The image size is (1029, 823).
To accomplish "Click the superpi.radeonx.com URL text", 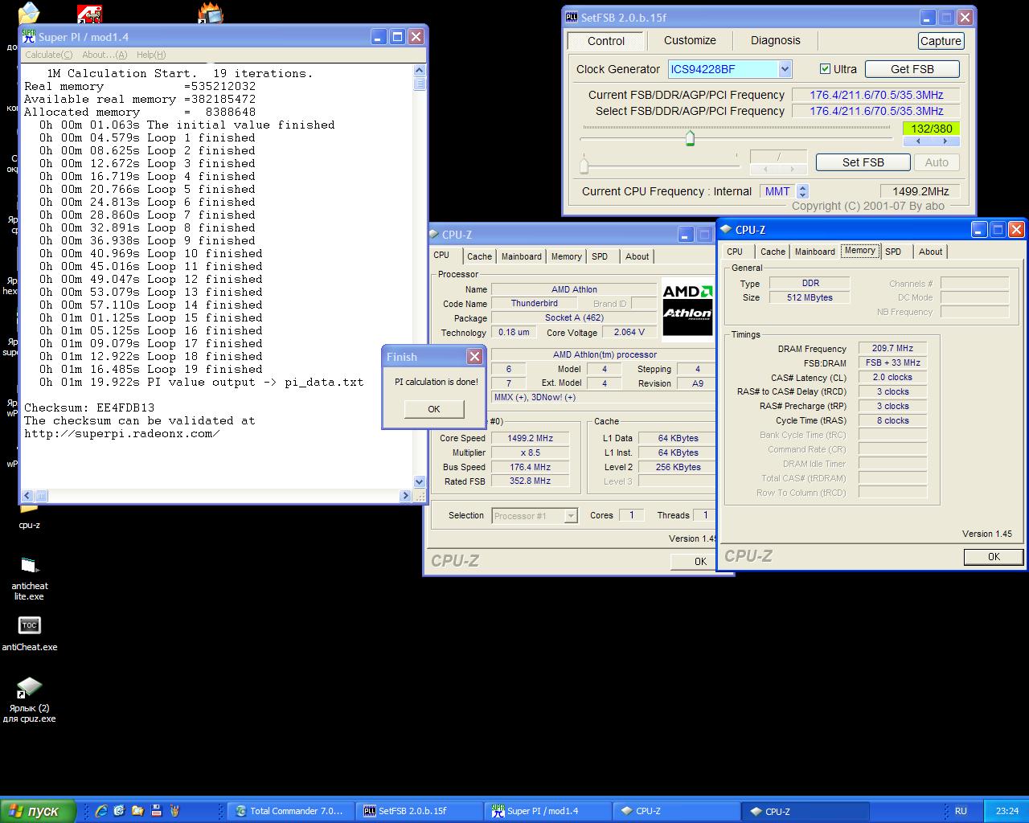I will point(121,433).
